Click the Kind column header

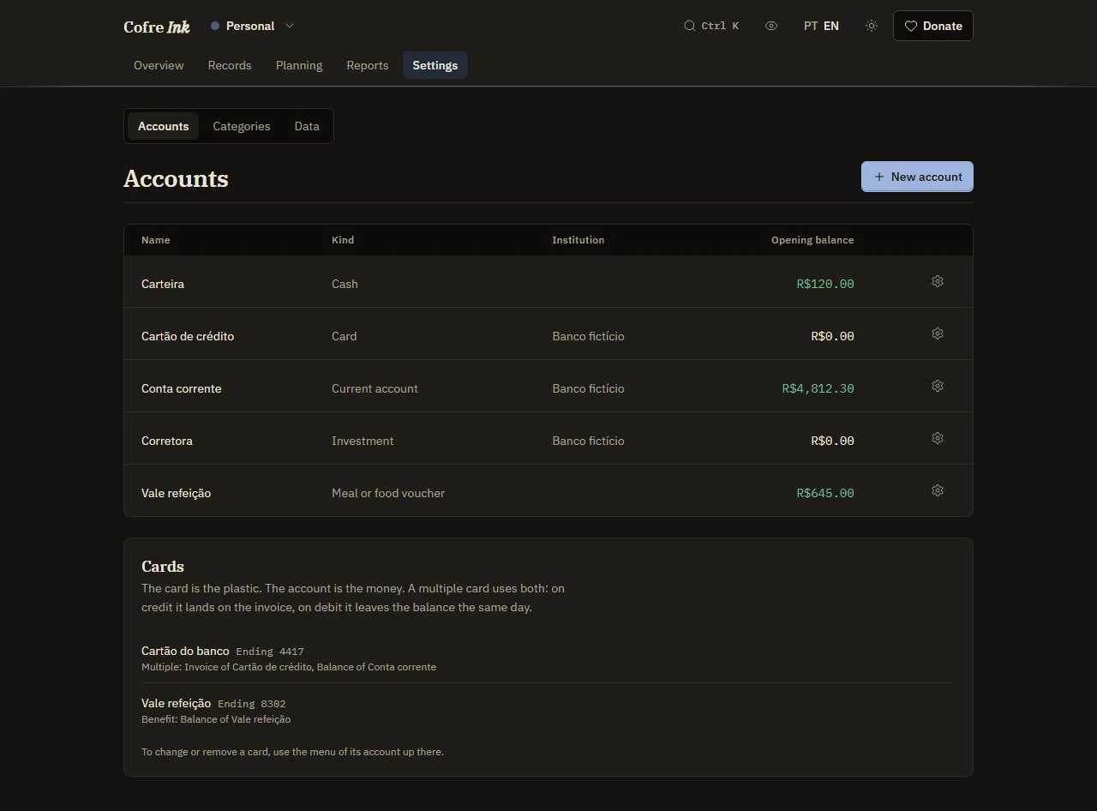point(343,240)
